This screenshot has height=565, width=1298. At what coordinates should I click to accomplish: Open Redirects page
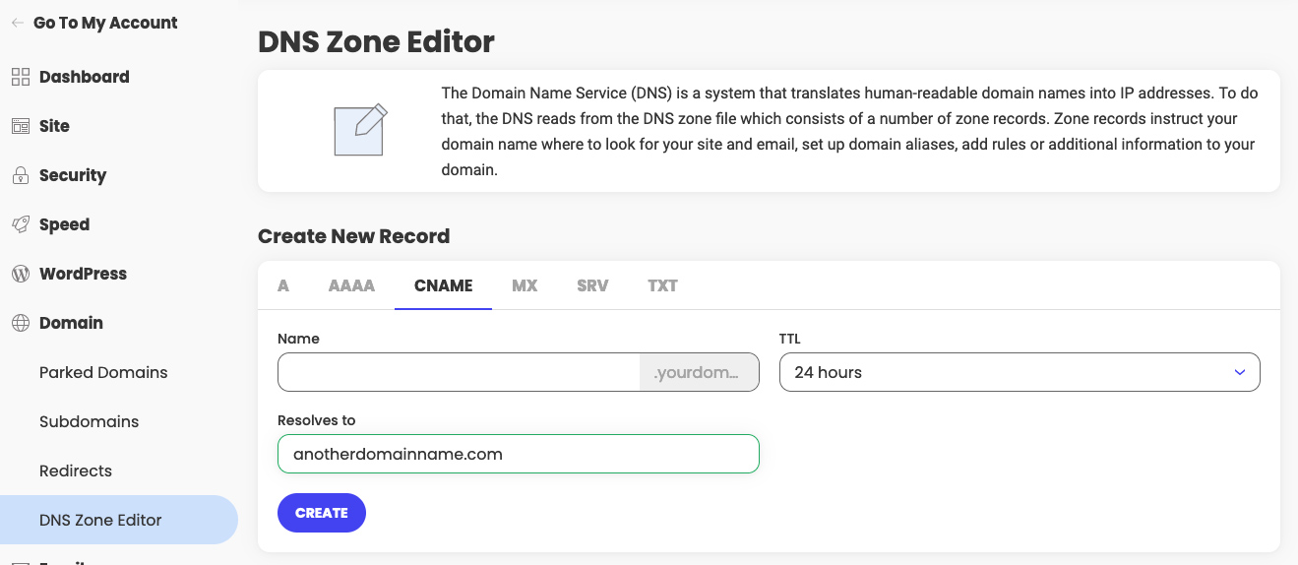[x=76, y=471]
